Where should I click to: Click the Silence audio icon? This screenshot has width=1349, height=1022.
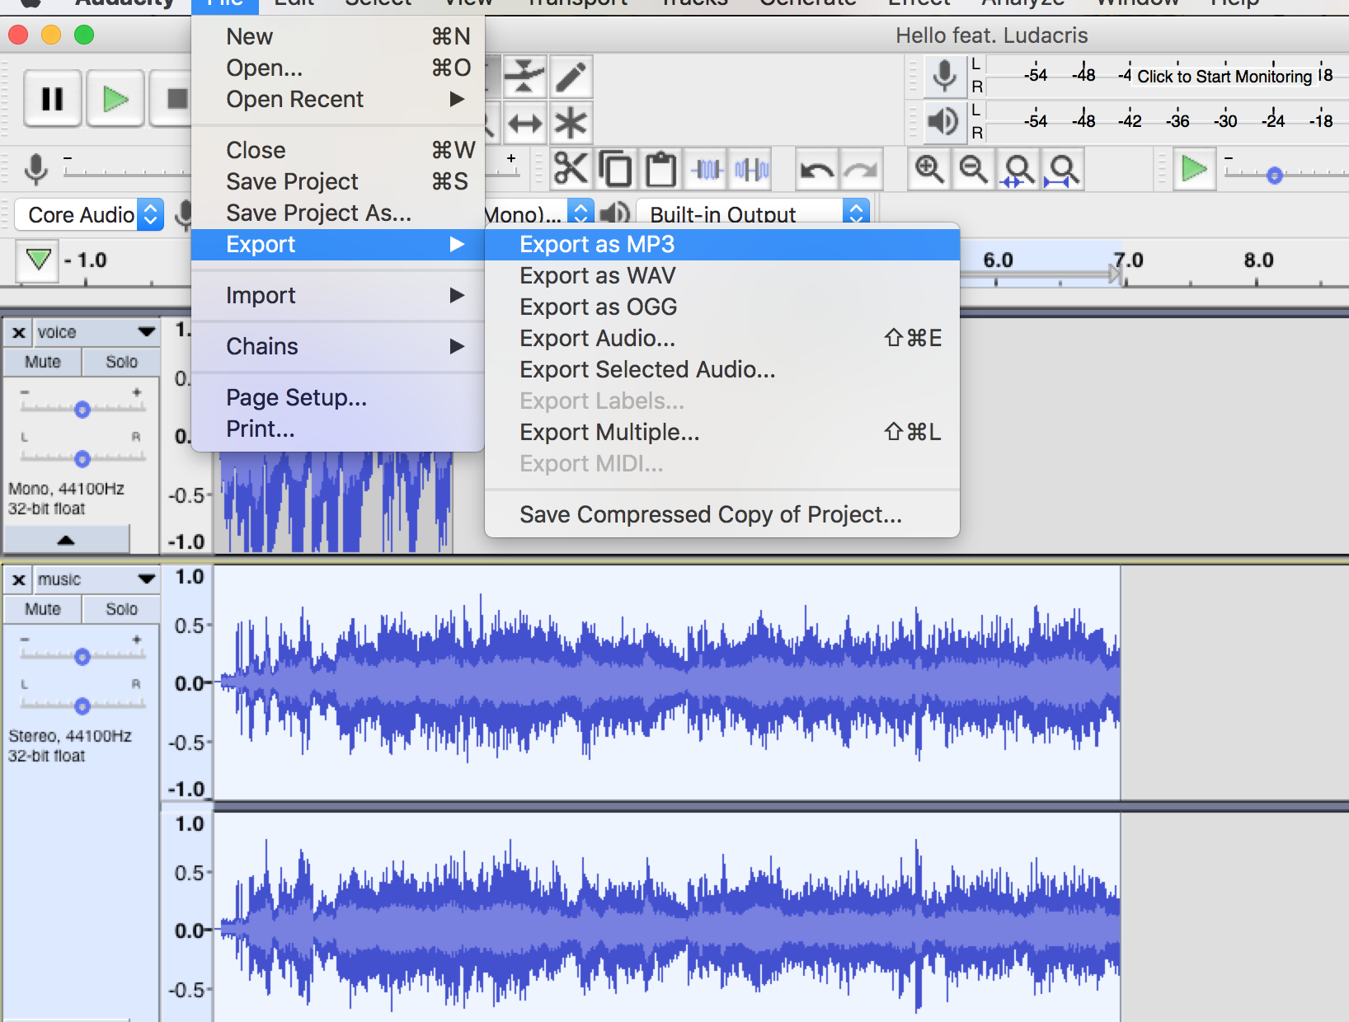(x=752, y=170)
